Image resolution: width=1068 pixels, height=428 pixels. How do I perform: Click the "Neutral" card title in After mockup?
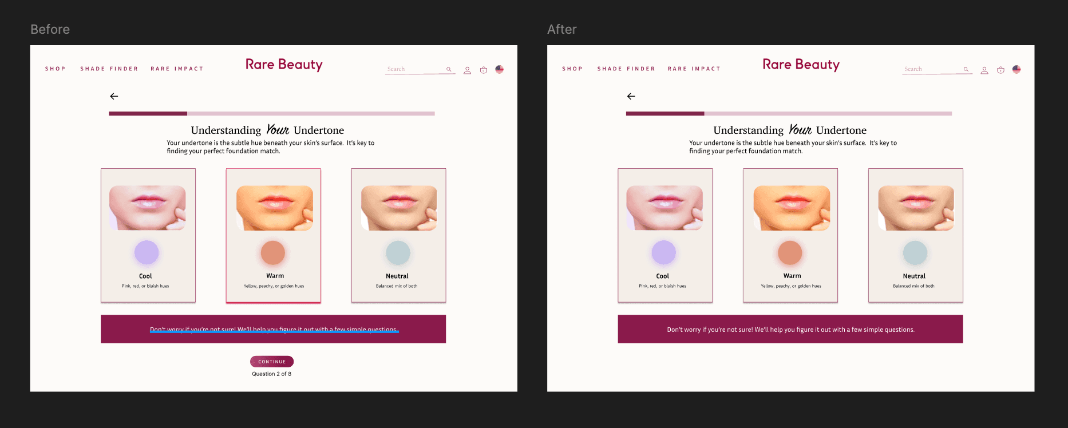(x=914, y=276)
